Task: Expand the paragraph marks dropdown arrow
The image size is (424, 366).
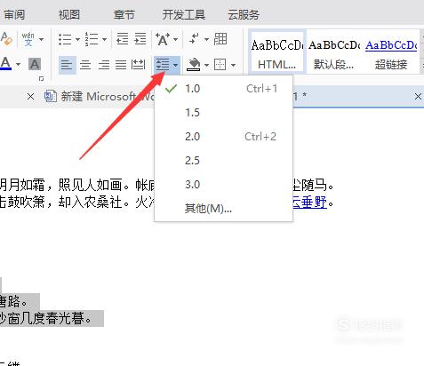Action: pyautogui.click(x=206, y=39)
